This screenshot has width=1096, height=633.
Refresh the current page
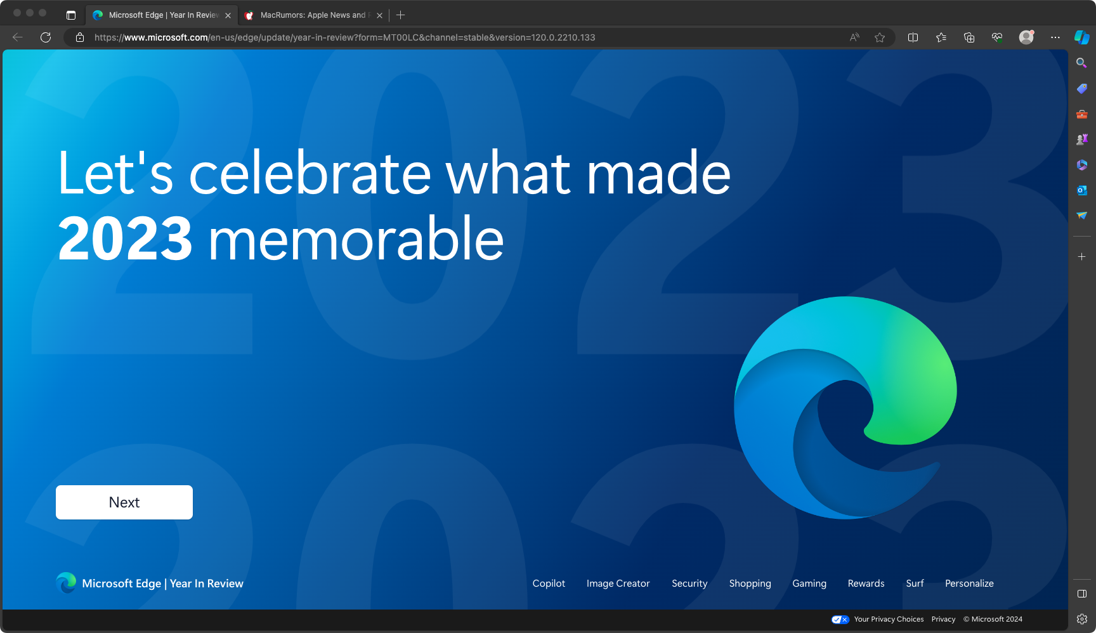pos(46,37)
